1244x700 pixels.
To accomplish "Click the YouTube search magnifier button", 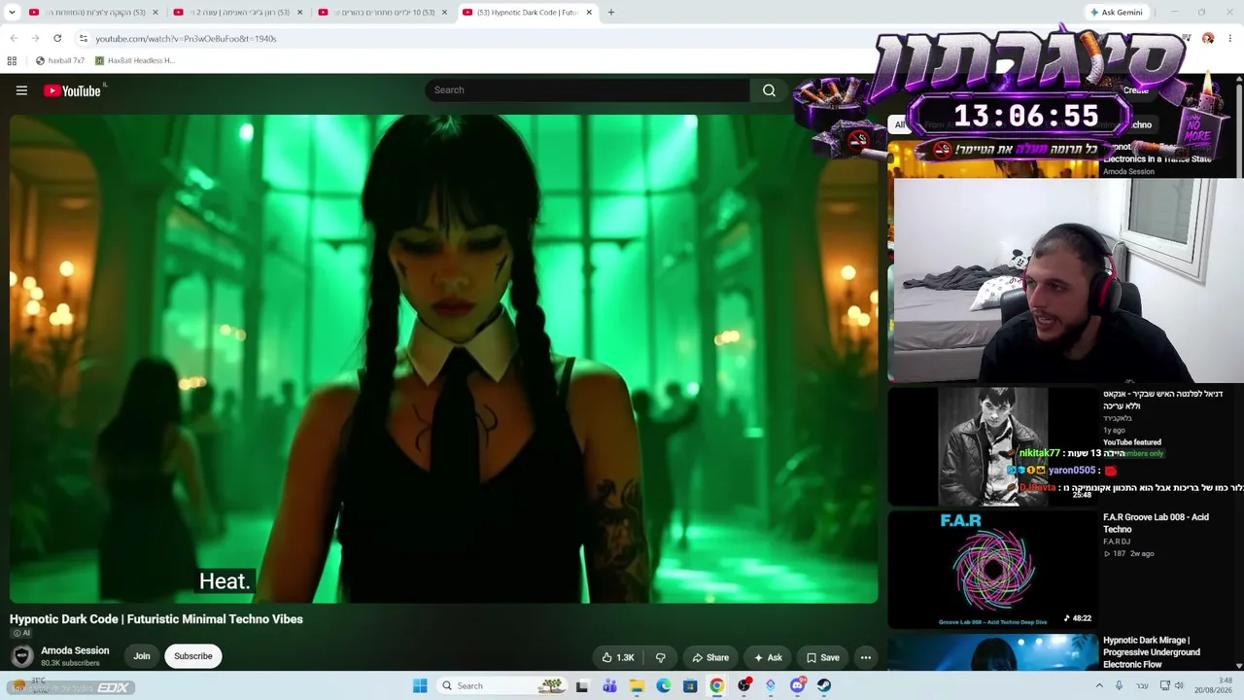I will coord(769,90).
